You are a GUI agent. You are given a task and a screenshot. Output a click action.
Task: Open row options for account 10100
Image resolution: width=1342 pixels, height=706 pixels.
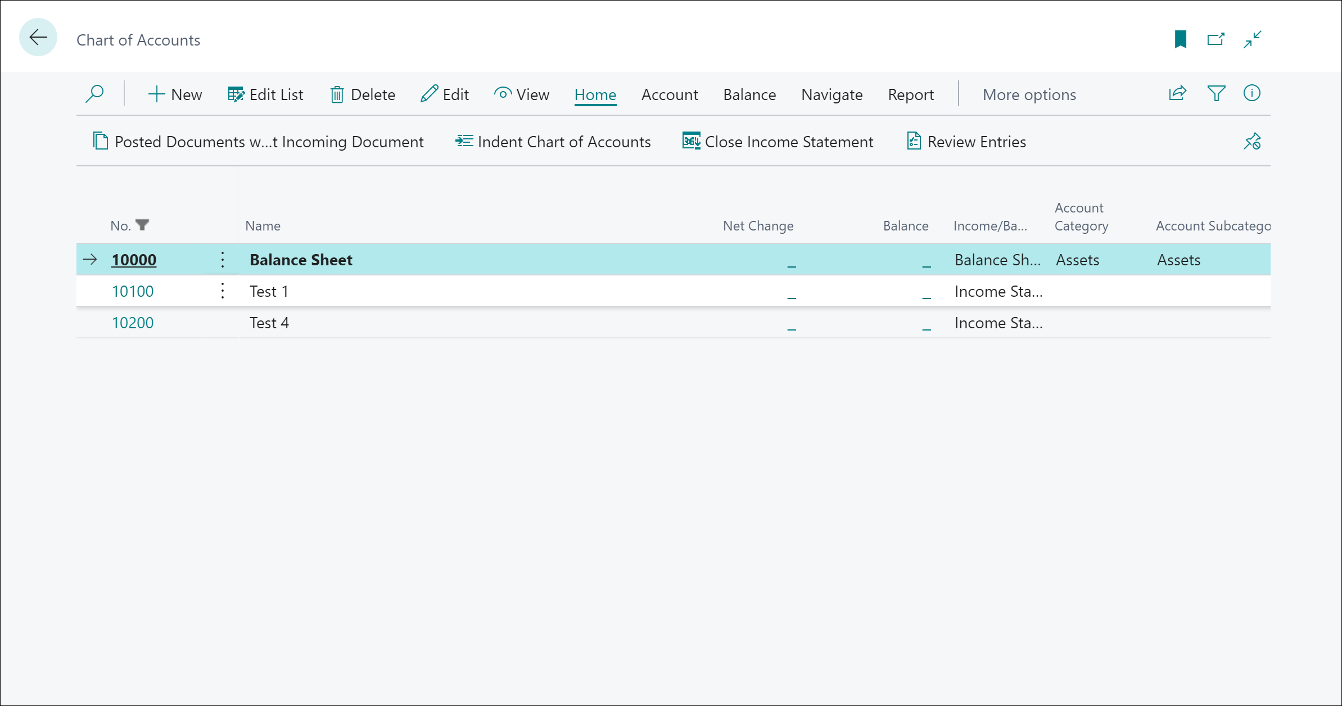click(223, 291)
